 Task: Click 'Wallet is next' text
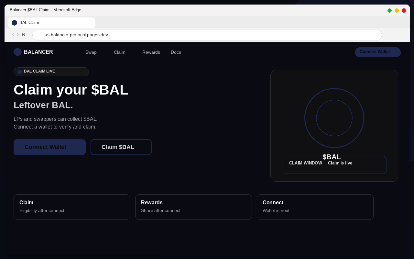pyautogui.click(x=276, y=211)
